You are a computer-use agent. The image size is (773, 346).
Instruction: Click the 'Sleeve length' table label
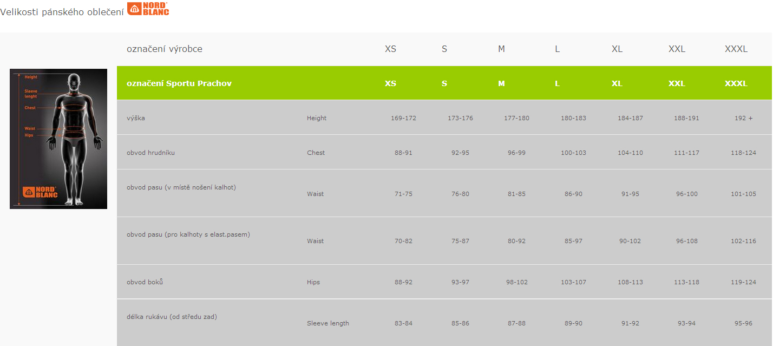[327, 323]
